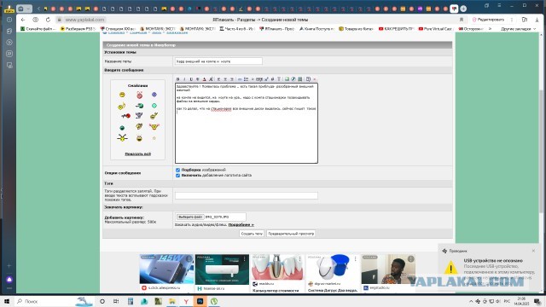This screenshot has height=307, width=546.
Task: Open a new tab with the plus button
Action: click(x=463, y=9)
